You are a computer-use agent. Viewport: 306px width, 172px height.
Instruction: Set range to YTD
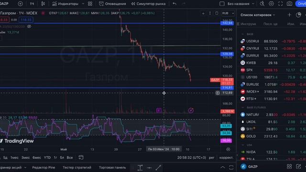[47, 158]
